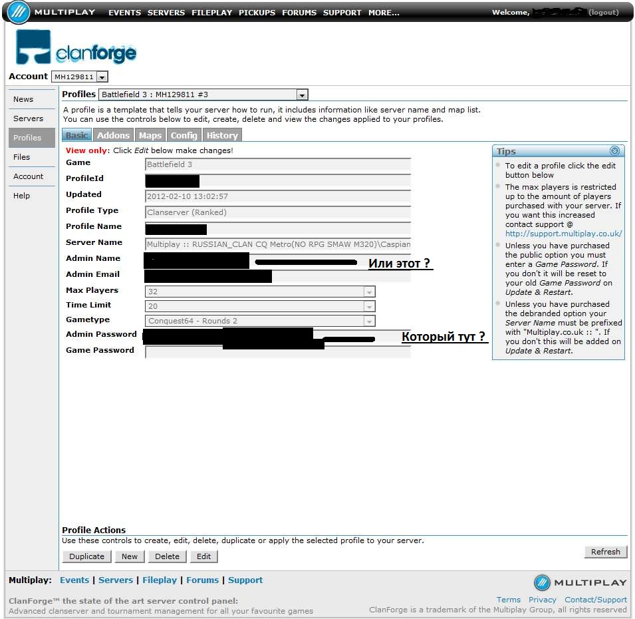Click the footer Support link
The height and width of the screenshot is (619, 635).
coord(245,580)
